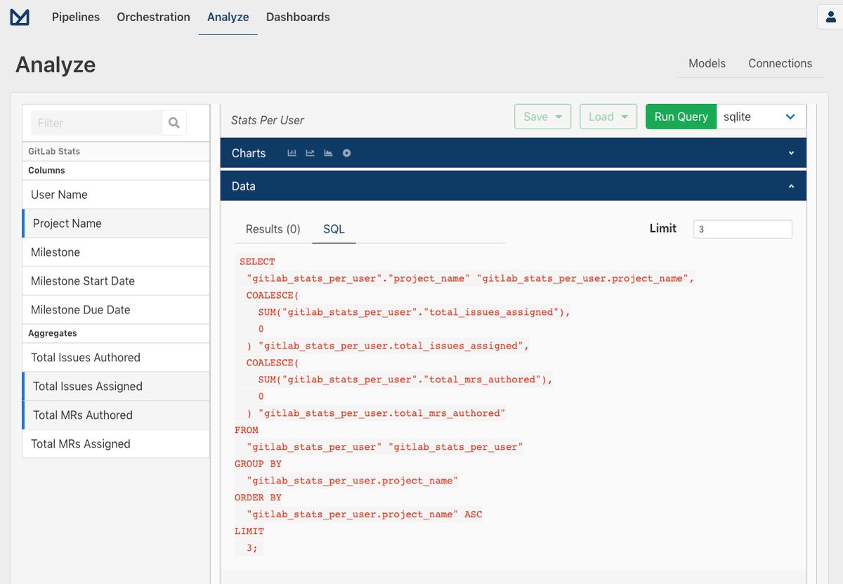Open the Save dropdown menu
Viewport: 843px width, 584px height.
(x=542, y=116)
